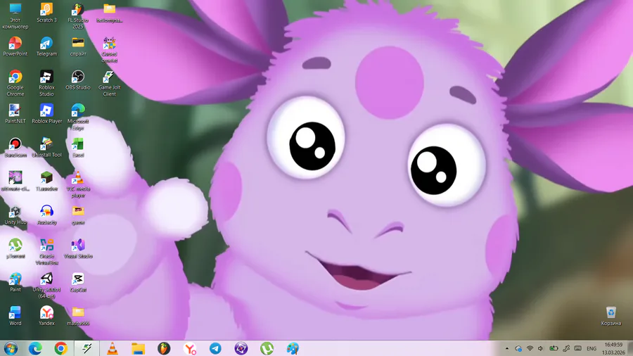Select the OBS Studio desktop shortcut

coord(78,80)
